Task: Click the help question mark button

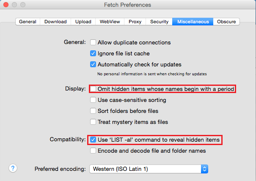Action: (x=13, y=168)
